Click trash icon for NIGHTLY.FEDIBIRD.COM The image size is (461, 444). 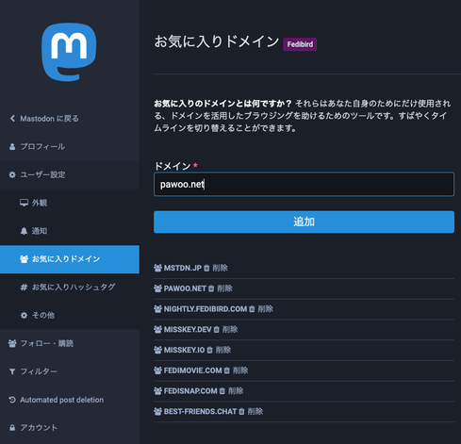tap(252, 309)
